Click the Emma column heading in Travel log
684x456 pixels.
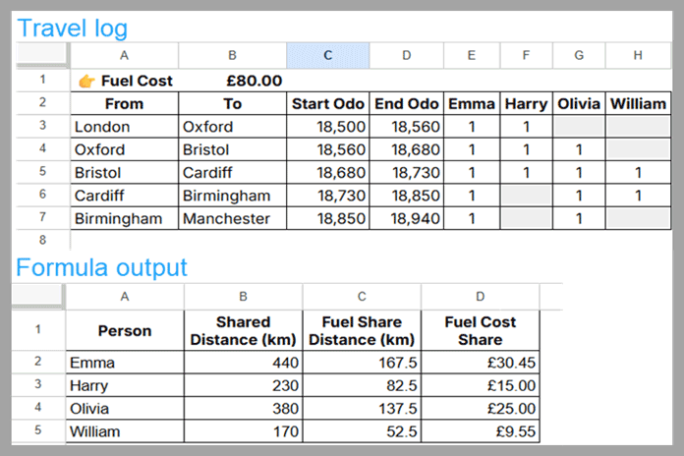(472, 104)
